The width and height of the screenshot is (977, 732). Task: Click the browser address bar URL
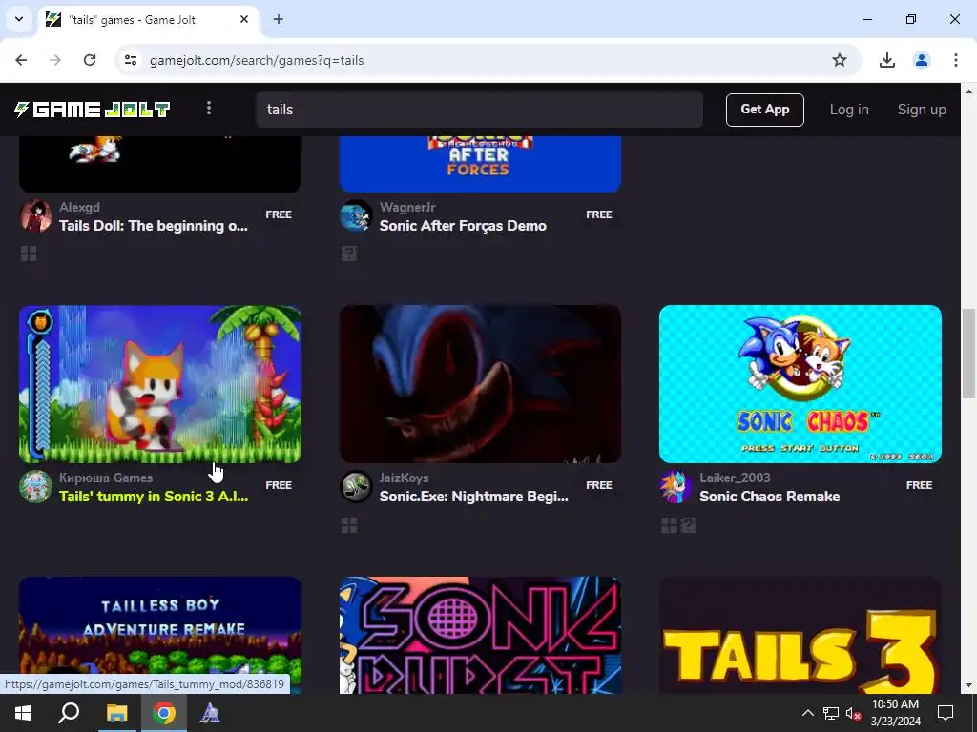257,60
